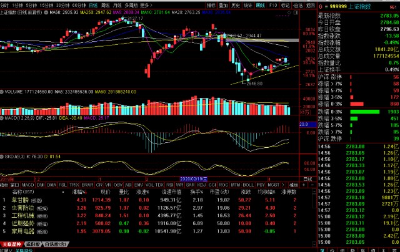The image size is (400, 252).
Task: Select the MACD indicator tab
Action: click(27, 185)
